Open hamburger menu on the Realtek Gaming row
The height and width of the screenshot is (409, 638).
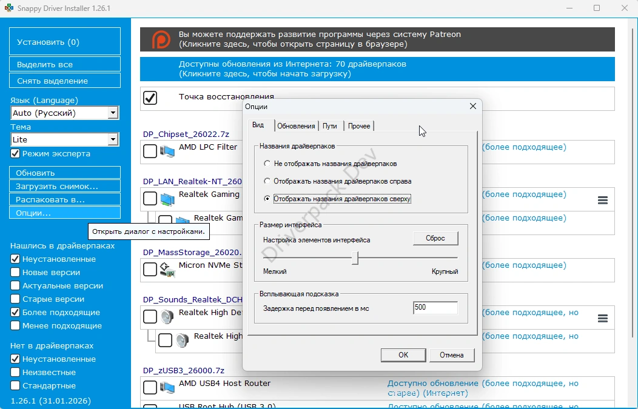[603, 200]
